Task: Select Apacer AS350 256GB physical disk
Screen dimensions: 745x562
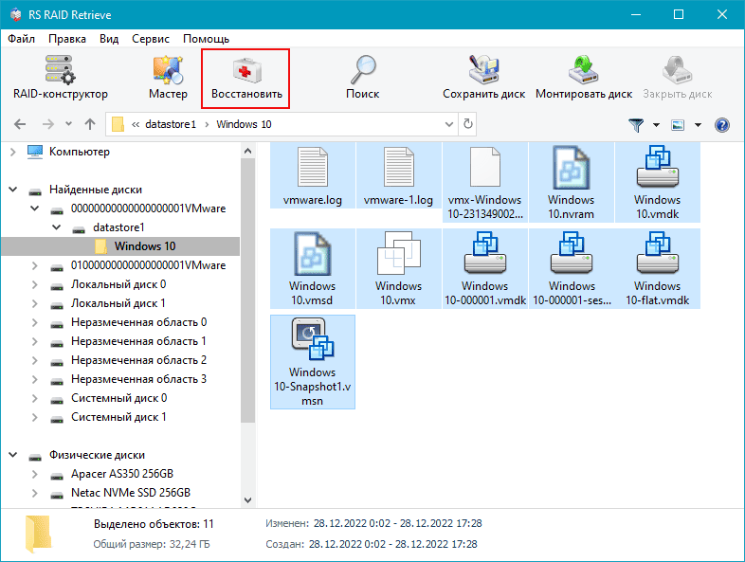Action: point(122,474)
